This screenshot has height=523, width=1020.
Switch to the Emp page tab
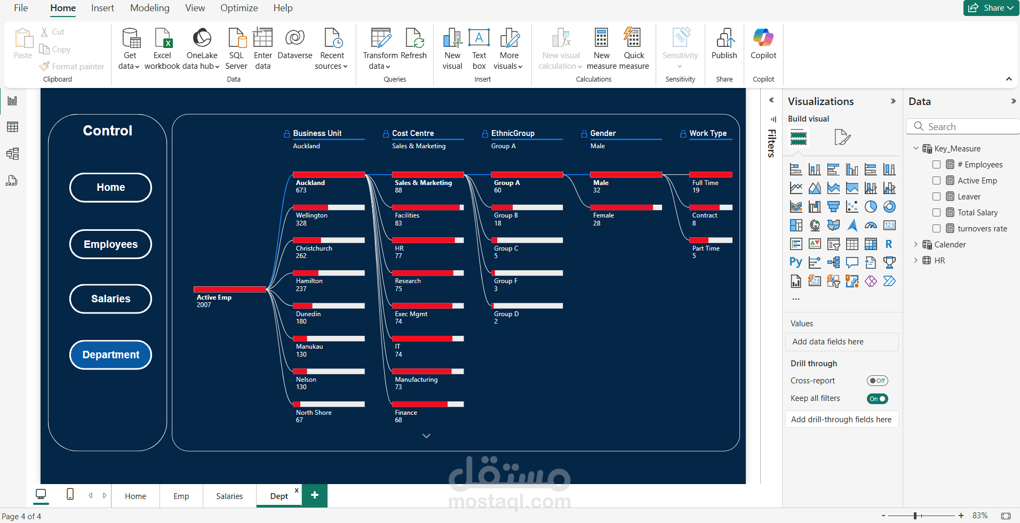click(x=181, y=496)
